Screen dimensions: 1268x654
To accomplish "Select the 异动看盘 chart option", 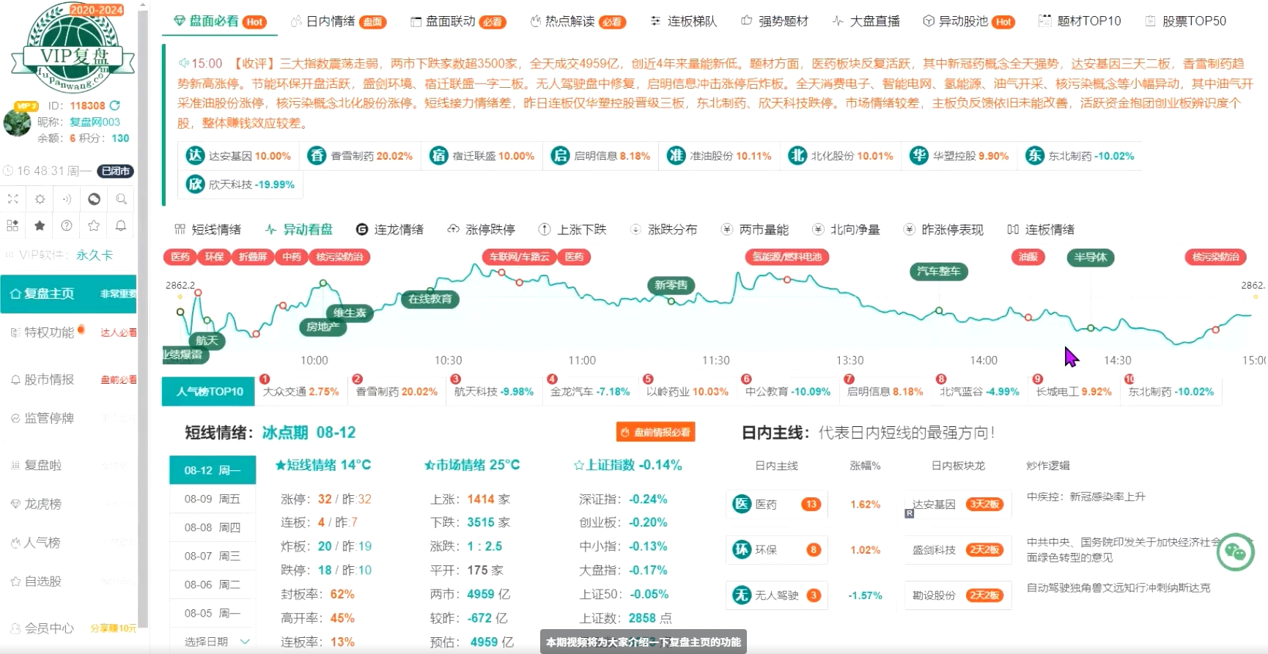I will point(299,229).
